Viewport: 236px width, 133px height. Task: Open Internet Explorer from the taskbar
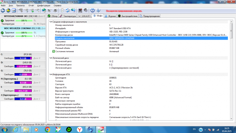coord(15,130)
